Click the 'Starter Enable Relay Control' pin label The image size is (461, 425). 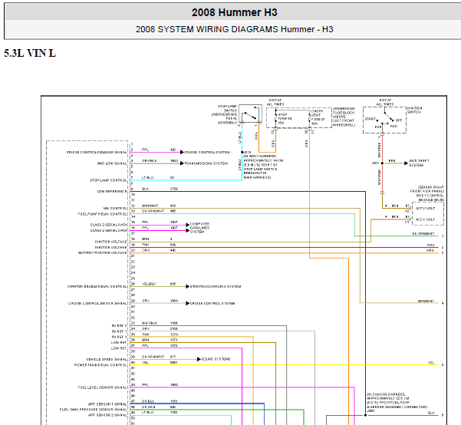(x=97, y=287)
